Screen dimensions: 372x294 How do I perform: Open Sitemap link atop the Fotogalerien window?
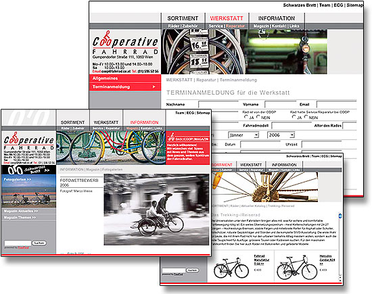tap(204, 113)
